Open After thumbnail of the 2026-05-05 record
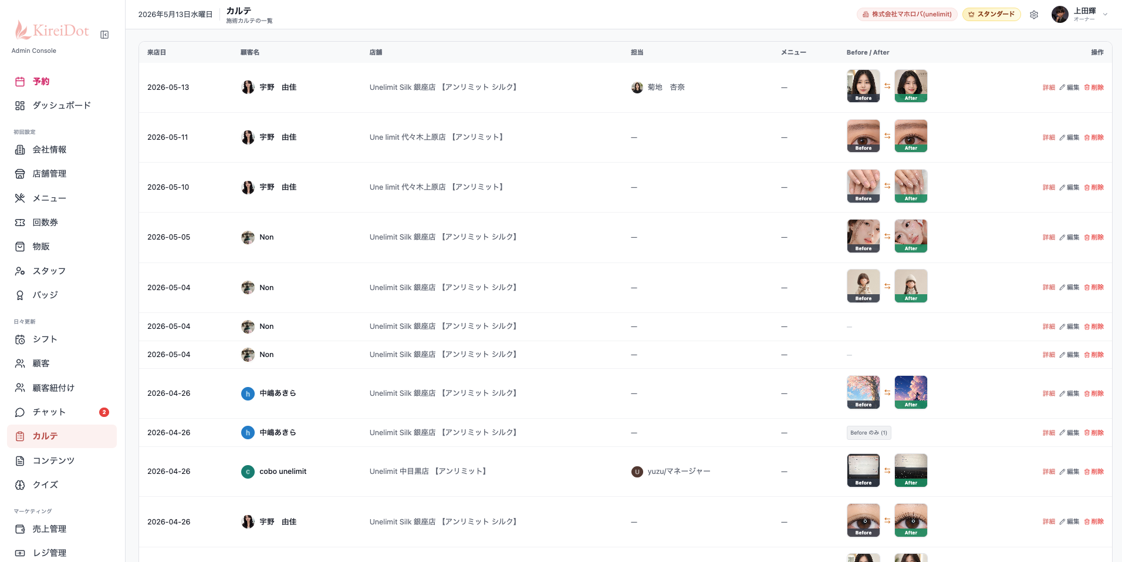The width and height of the screenshot is (1122, 562). click(x=911, y=236)
